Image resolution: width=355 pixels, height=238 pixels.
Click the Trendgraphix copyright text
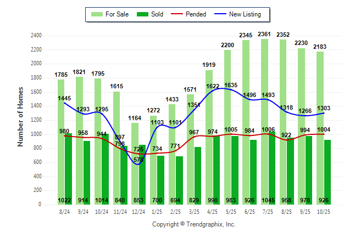pyautogui.click(x=193, y=225)
